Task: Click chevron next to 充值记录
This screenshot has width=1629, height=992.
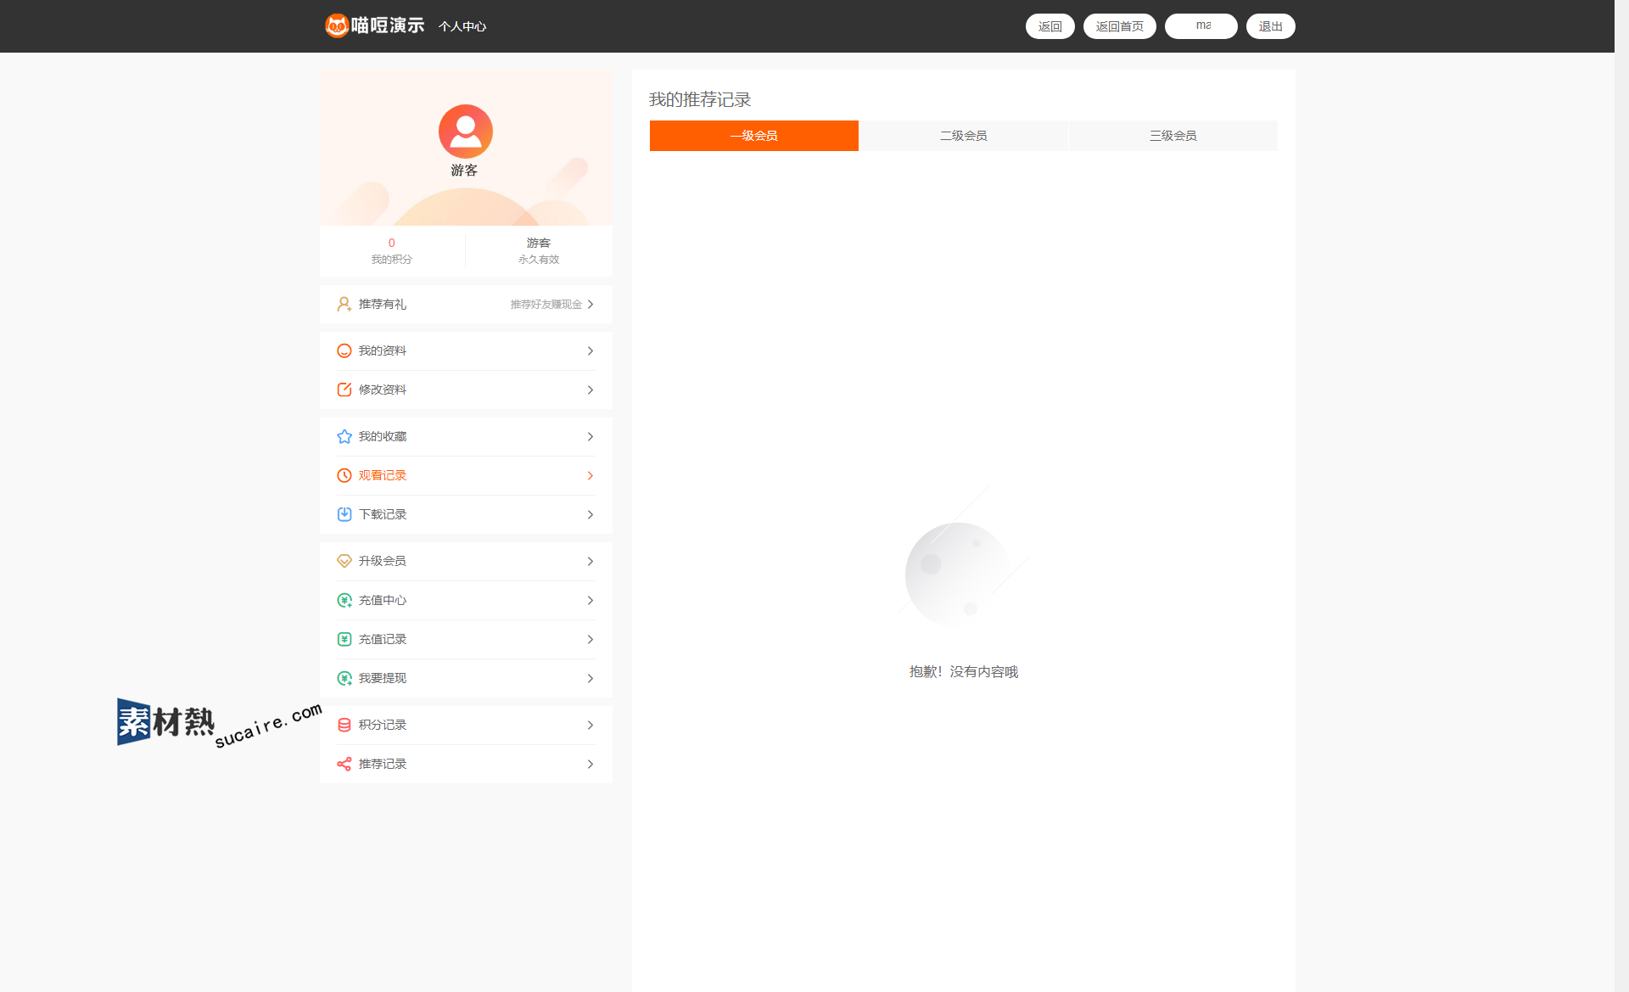Action: tap(591, 639)
